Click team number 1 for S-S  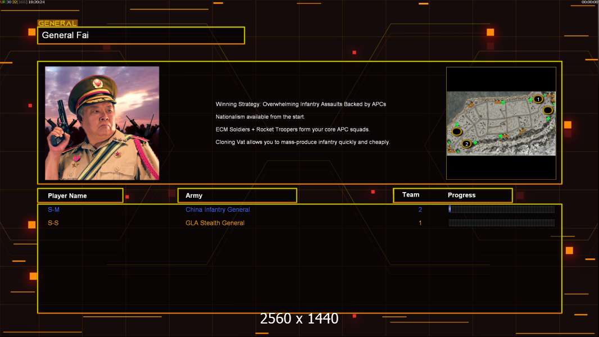point(420,223)
